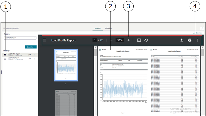206x116 pixels.
Task: Click the page number input field
Action: click(x=95, y=40)
